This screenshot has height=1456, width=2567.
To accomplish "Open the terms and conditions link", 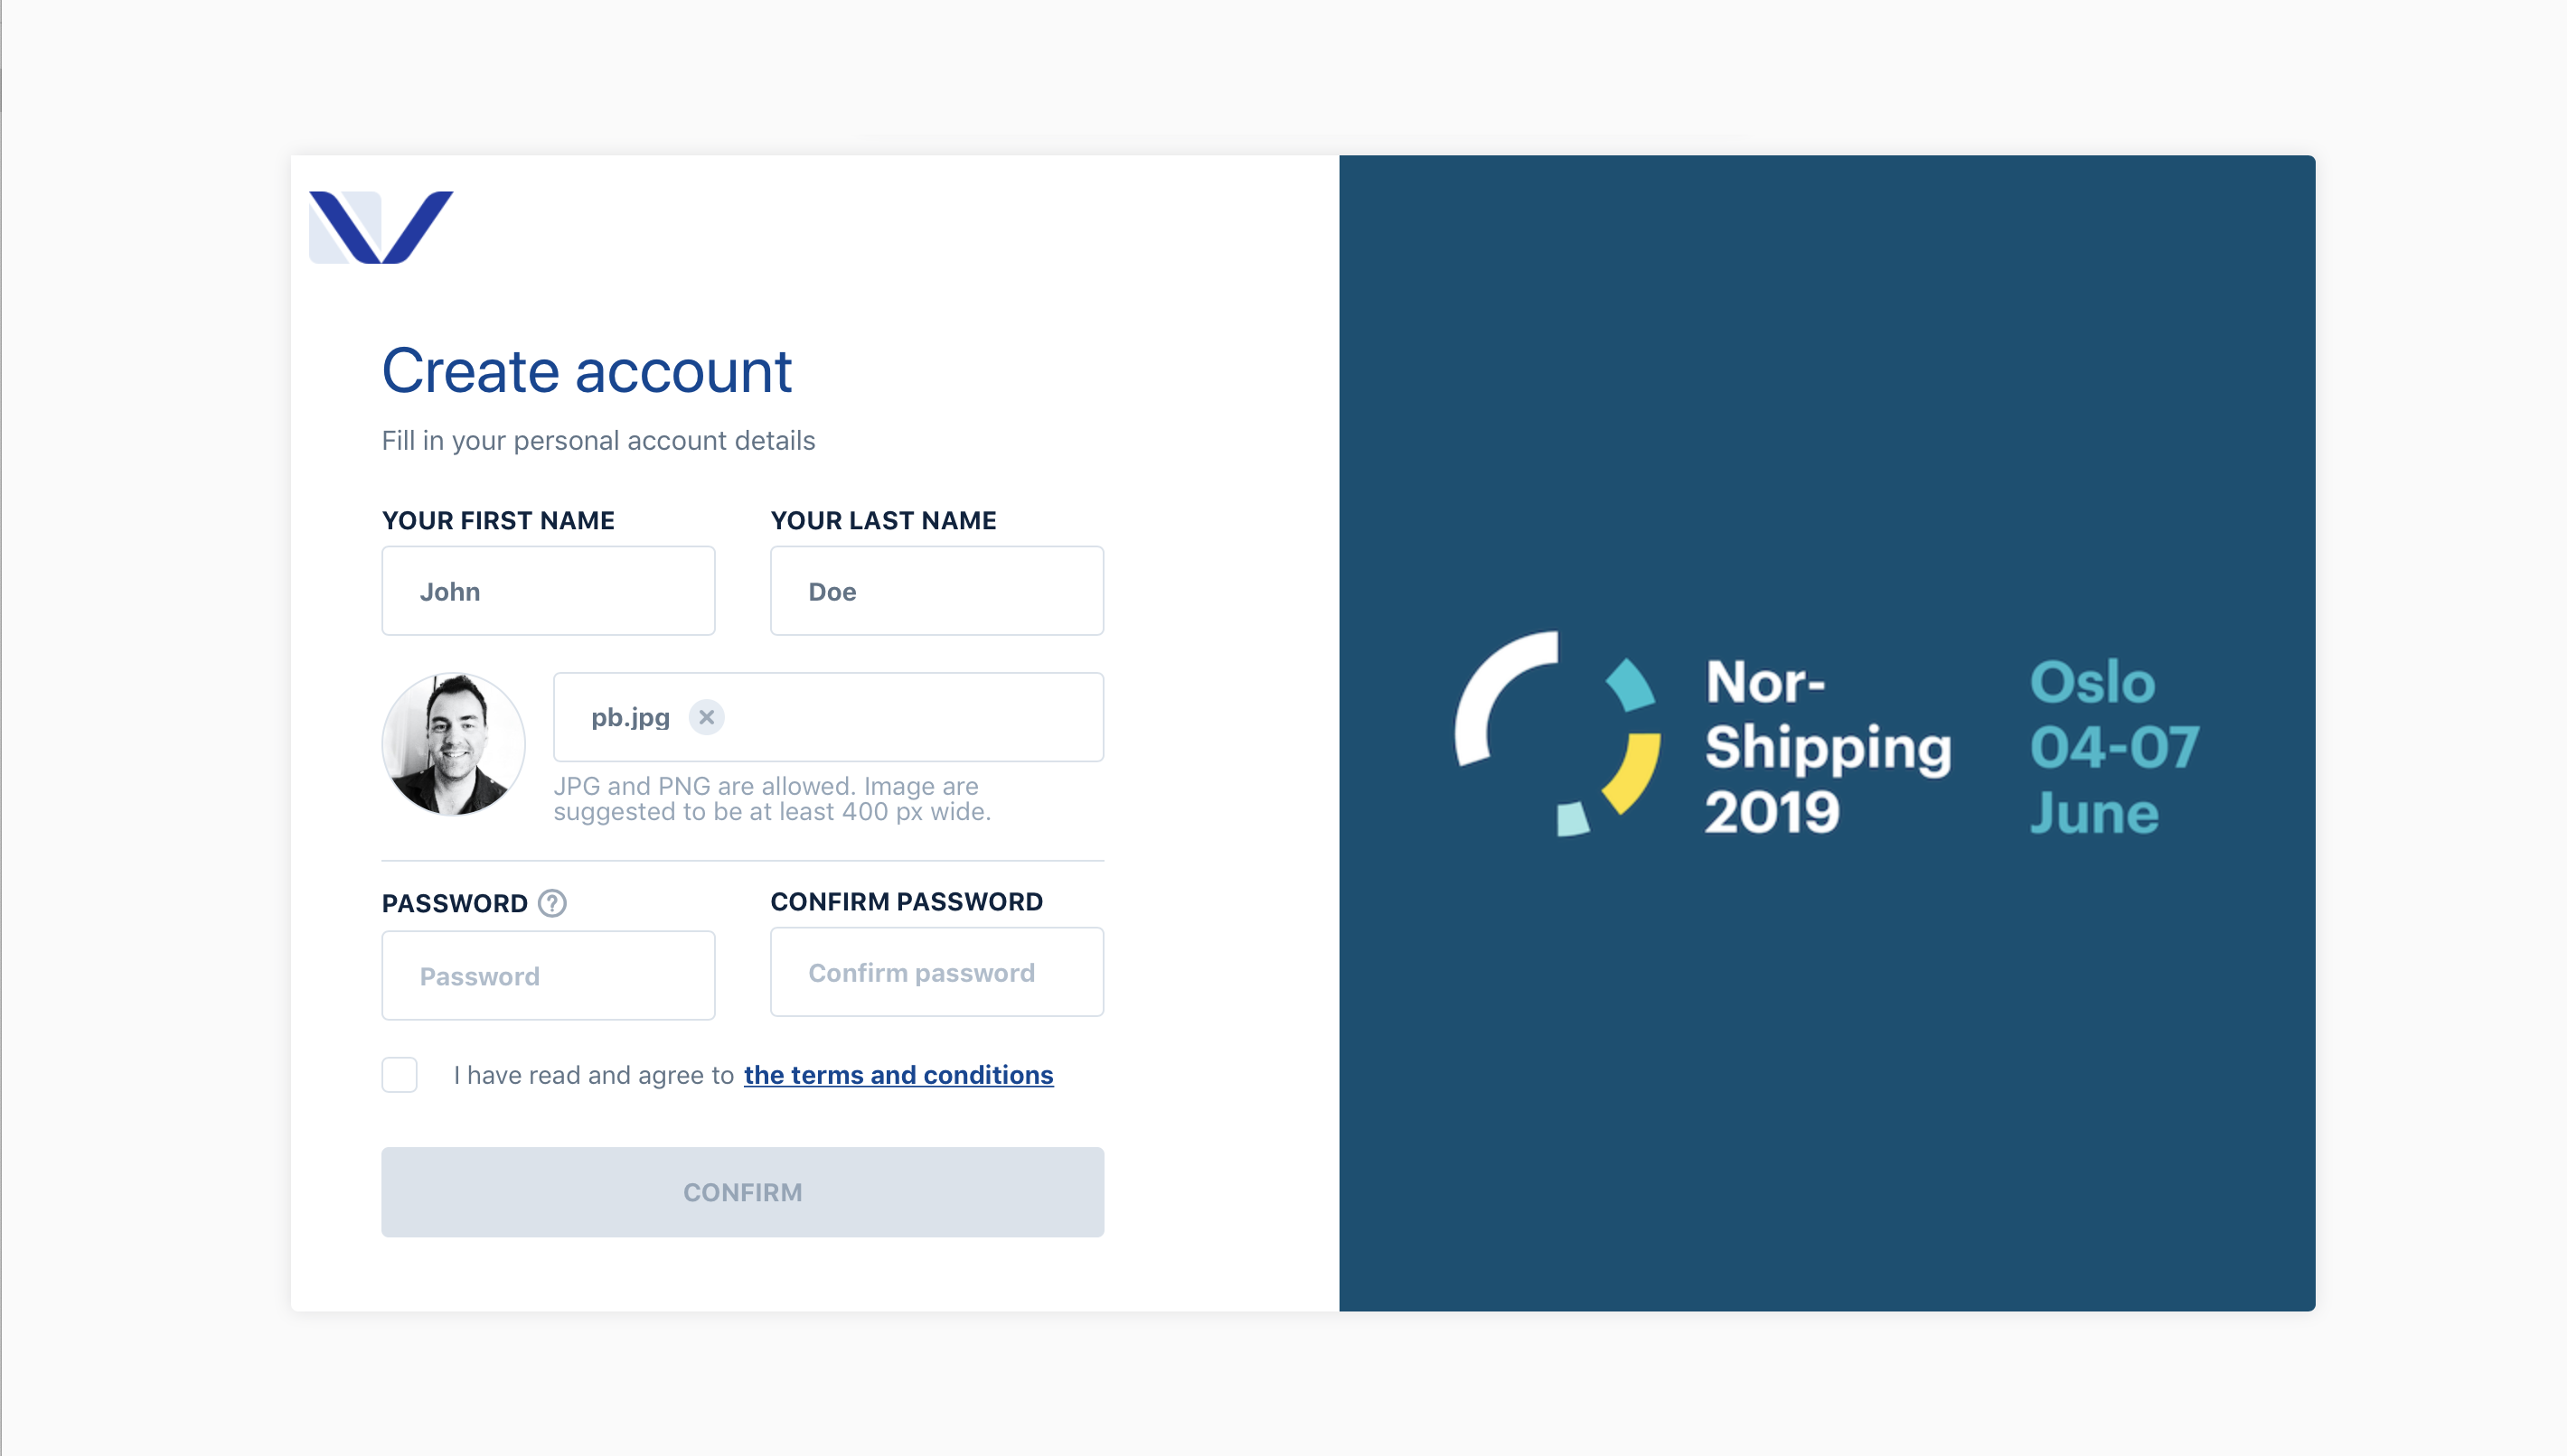I will [898, 1075].
